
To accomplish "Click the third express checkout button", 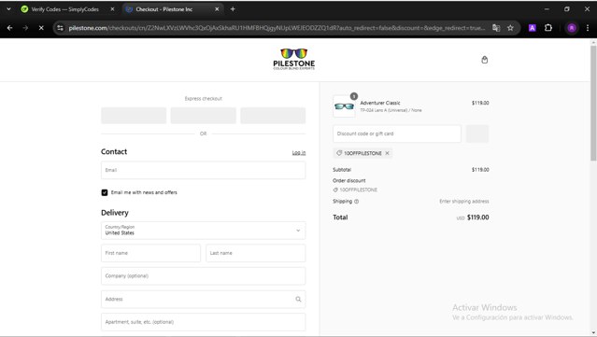I will (273, 115).
